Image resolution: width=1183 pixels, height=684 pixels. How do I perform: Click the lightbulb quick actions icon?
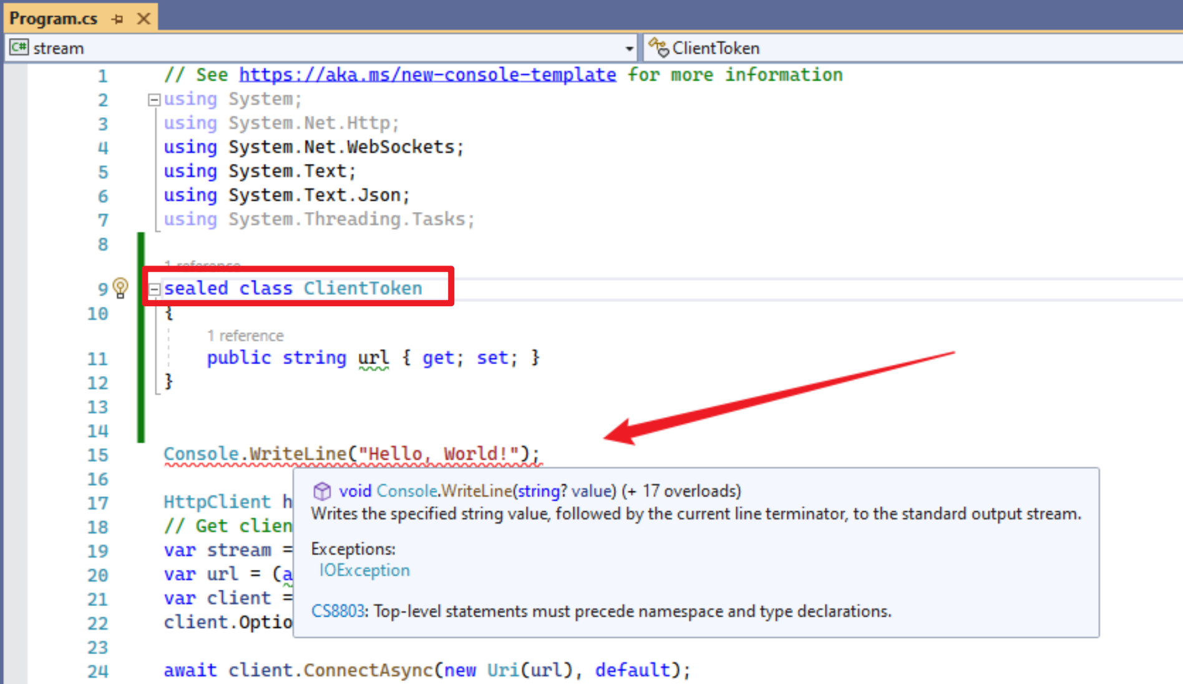click(120, 287)
